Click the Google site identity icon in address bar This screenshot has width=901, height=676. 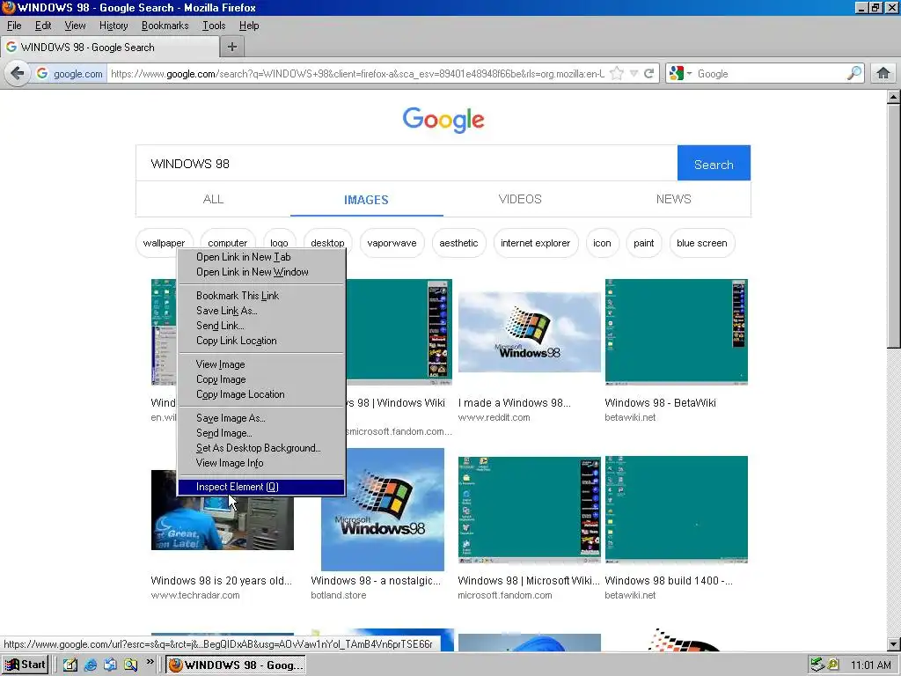(42, 74)
